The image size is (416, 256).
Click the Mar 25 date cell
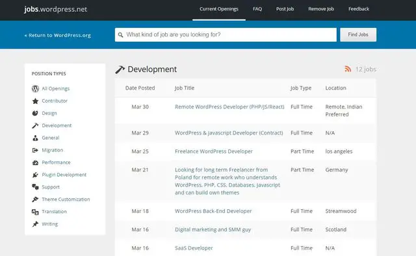coord(140,151)
